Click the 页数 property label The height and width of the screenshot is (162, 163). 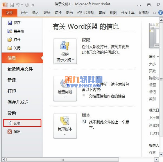pyautogui.click(x=153, y=71)
